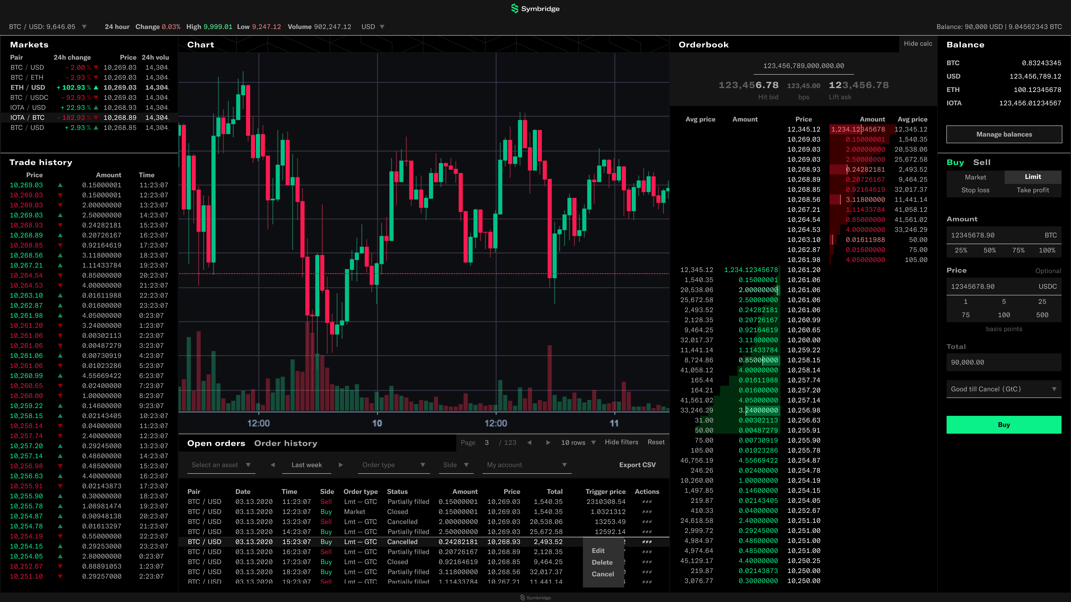Click previous period arrow before Last week
The height and width of the screenshot is (602, 1071).
click(273, 465)
